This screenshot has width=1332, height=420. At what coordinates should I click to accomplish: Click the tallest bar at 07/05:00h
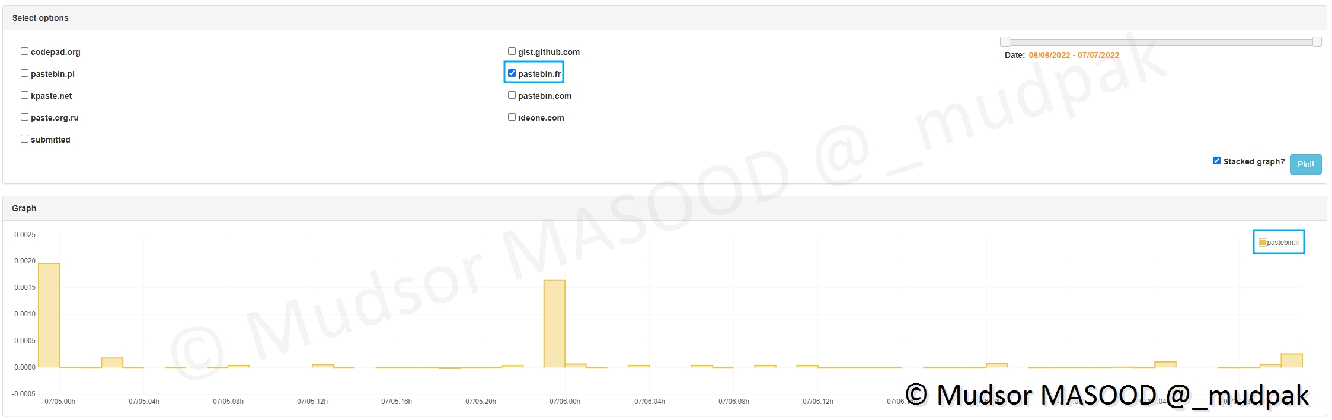[49, 315]
